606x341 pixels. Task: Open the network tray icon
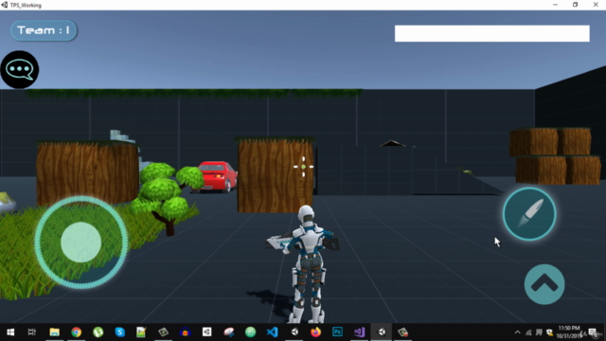pyautogui.click(x=528, y=332)
